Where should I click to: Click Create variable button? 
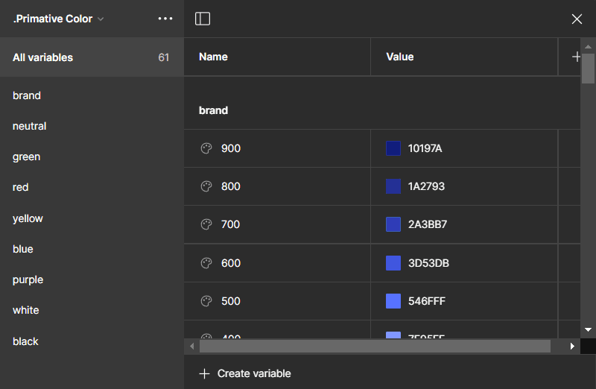click(245, 373)
